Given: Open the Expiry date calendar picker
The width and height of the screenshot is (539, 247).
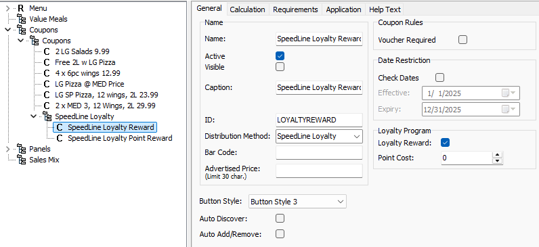Looking at the screenshot, I should click(509, 110).
